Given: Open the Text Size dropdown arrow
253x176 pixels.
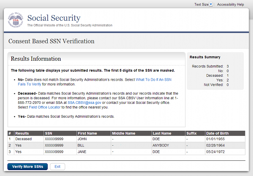Looking at the screenshot, I should tap(211, 4).
